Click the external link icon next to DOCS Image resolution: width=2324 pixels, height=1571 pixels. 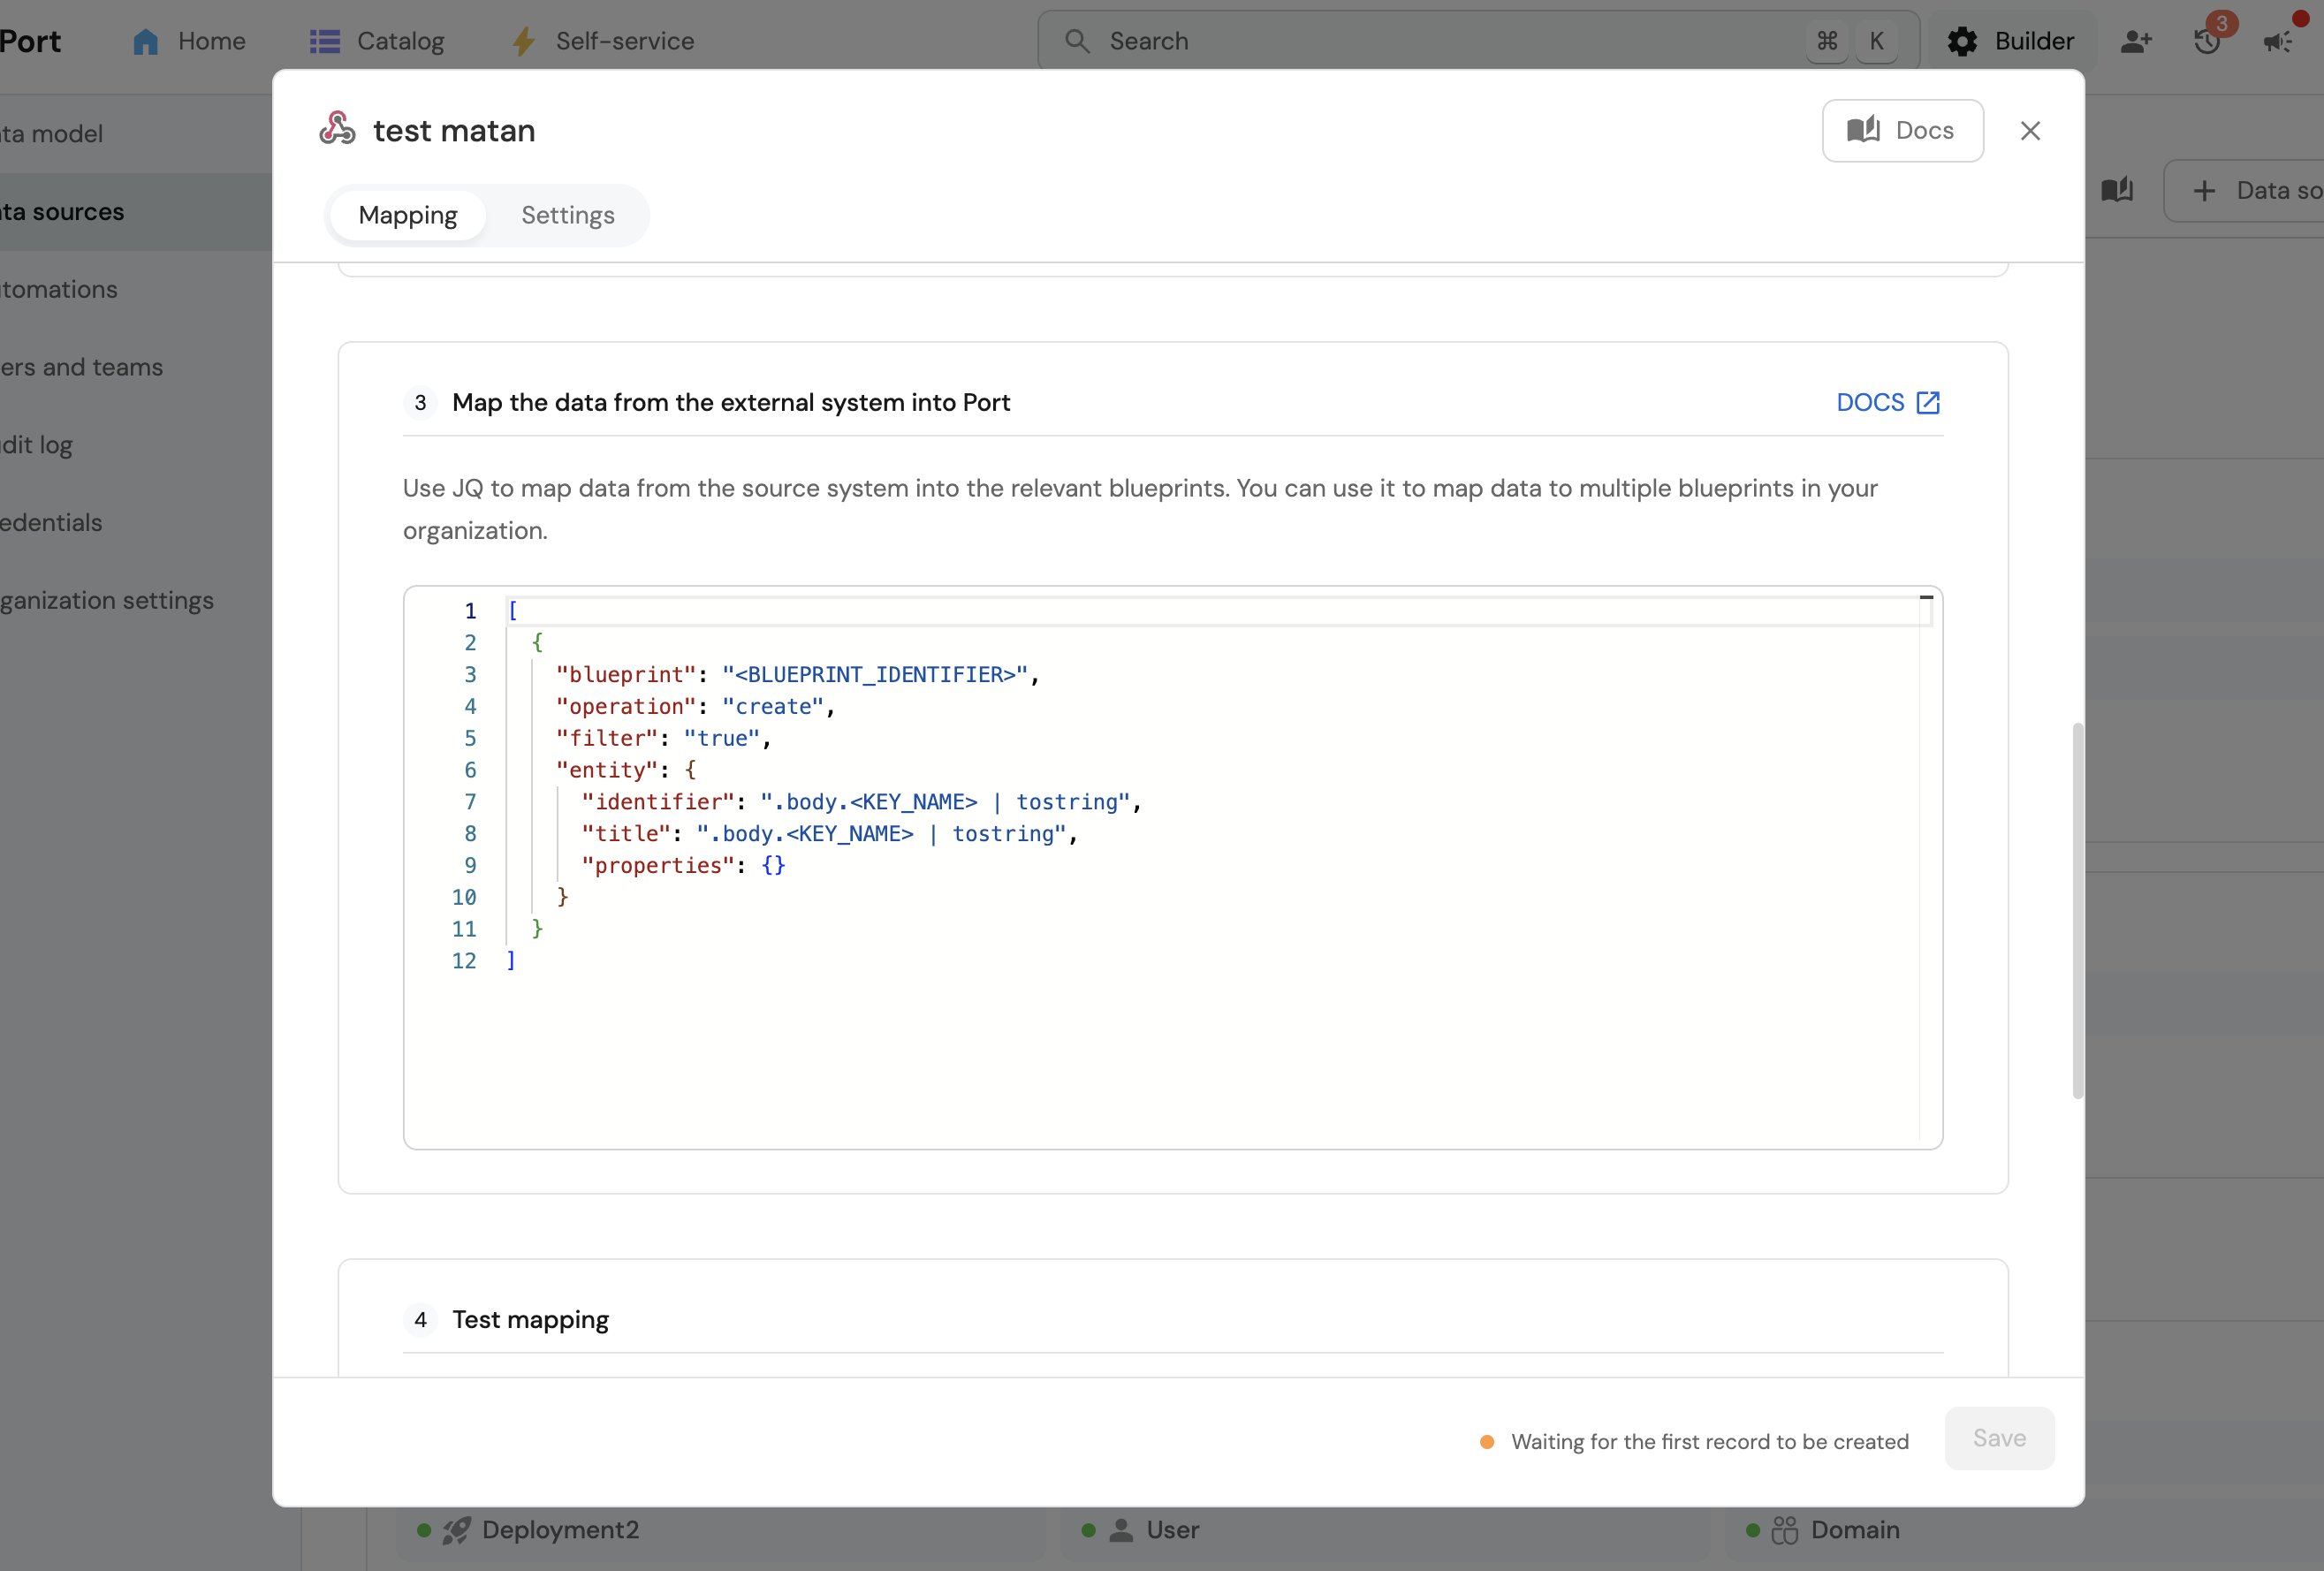point(1927,402)
